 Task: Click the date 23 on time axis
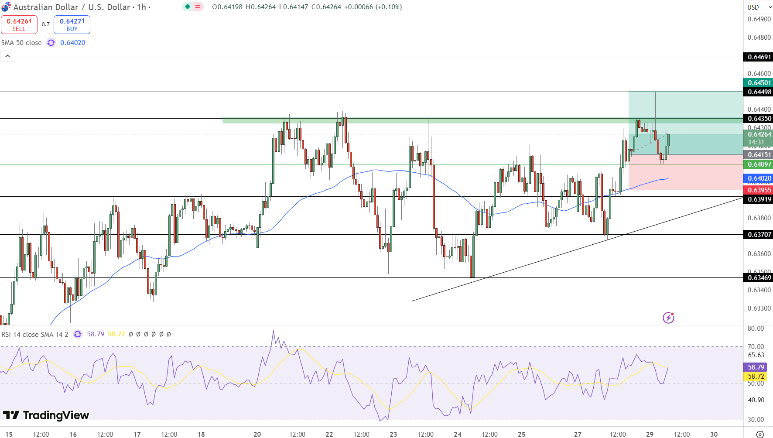click(x=393, y=434)
